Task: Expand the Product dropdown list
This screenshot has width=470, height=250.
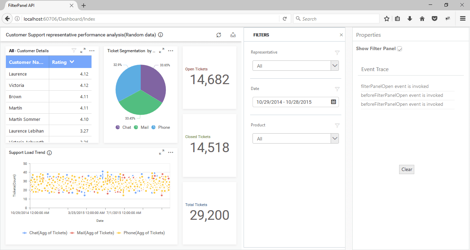Action: [335, 138]
